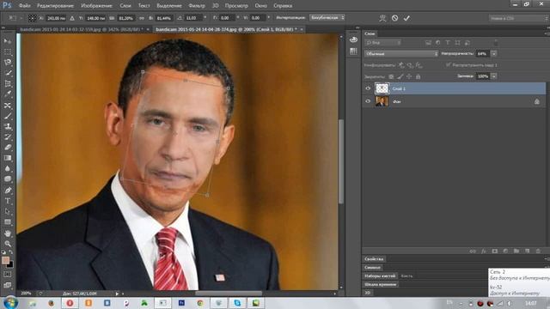Toggle the propagate frame 1 checkbox
The height and width of the screenshot is (309, 550).
(448, 65)
